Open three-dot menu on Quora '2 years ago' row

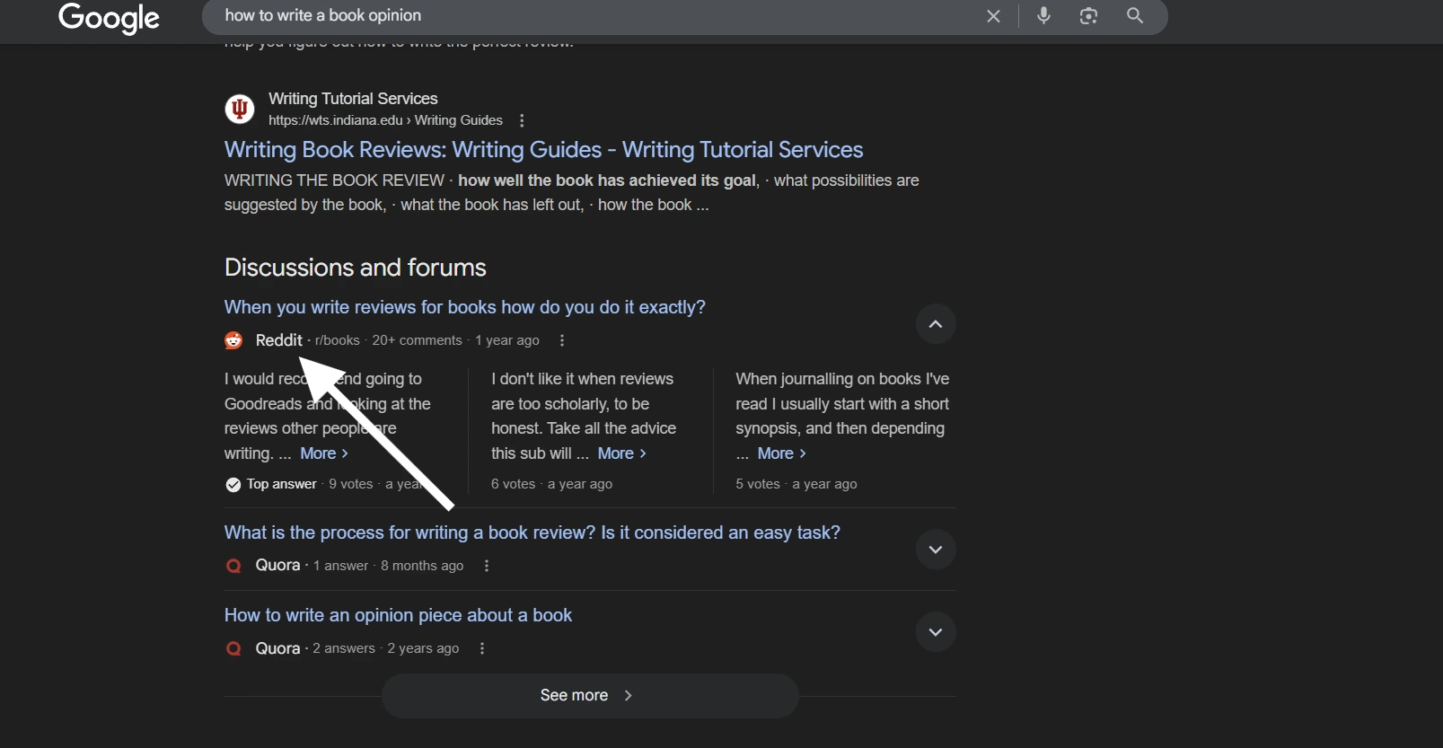coord(482,648)
